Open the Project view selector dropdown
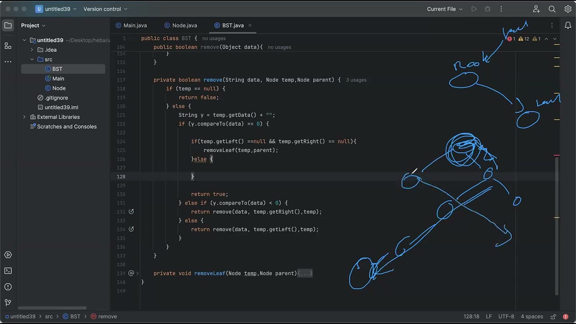576x324 pixels. (x=33, y=25)
